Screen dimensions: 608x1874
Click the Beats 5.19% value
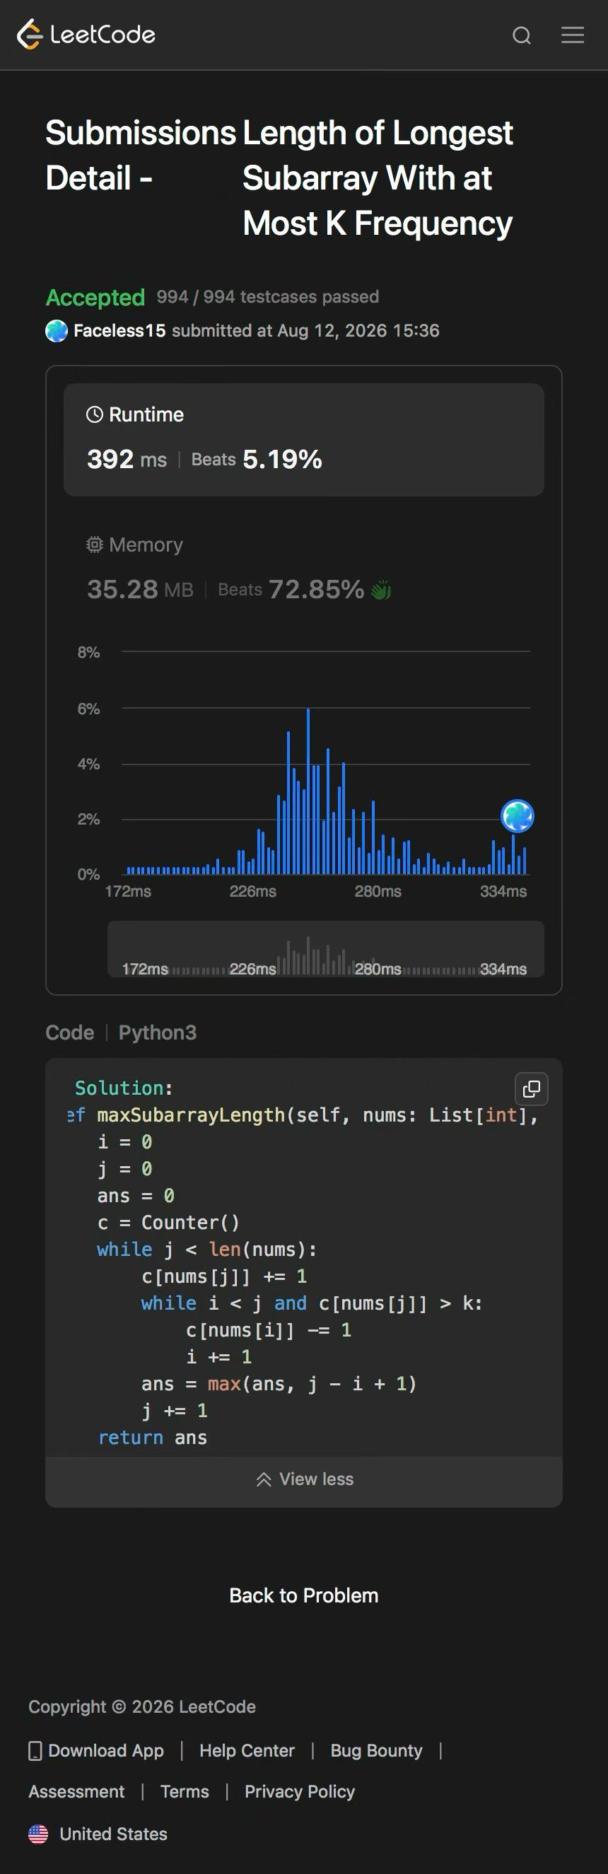(x=257, y=459)
